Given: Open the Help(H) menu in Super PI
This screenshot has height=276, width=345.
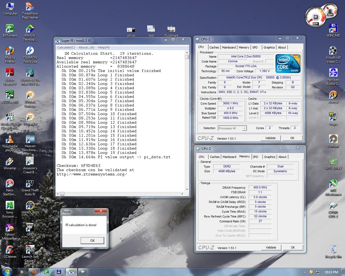Looking at the screenshot, I should pyautogui.click(x=103, y=47).
